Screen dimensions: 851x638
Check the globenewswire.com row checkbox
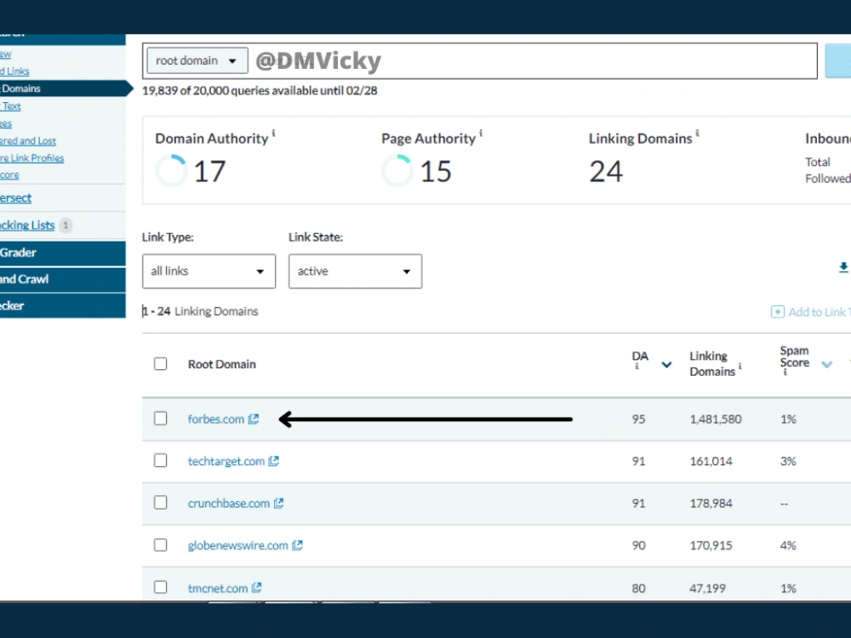pos(160,544)
